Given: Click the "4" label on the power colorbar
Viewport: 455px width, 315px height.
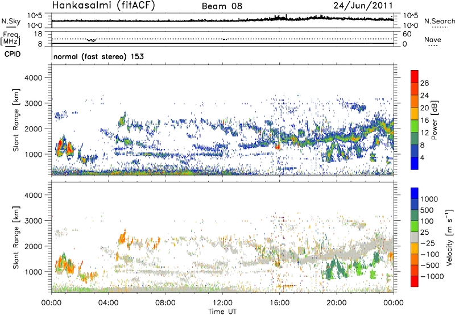Looking at the screenshot, I should 422,157.
